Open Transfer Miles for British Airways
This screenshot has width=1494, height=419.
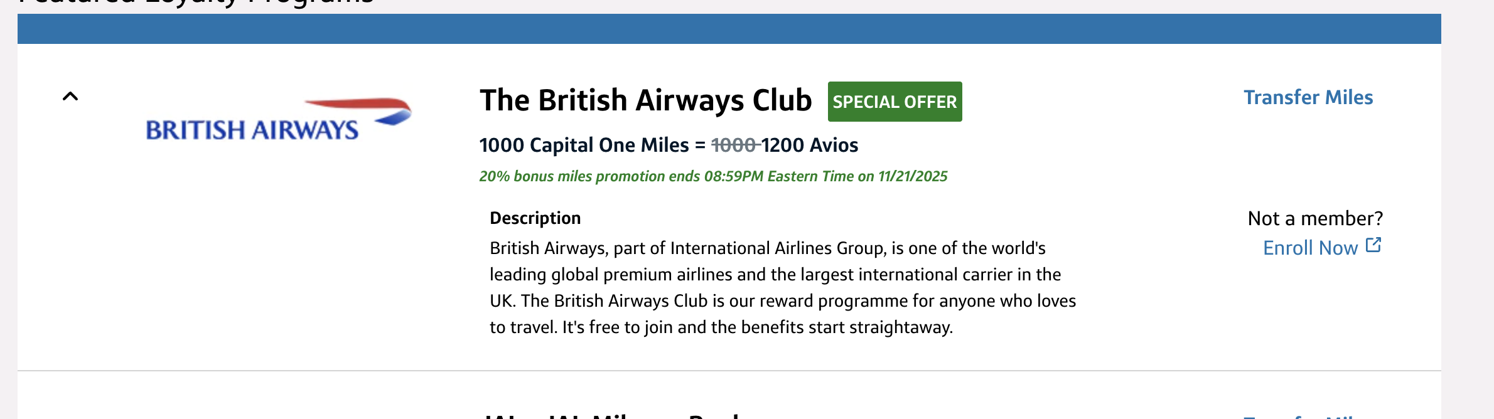click(x=1308, y=97)
